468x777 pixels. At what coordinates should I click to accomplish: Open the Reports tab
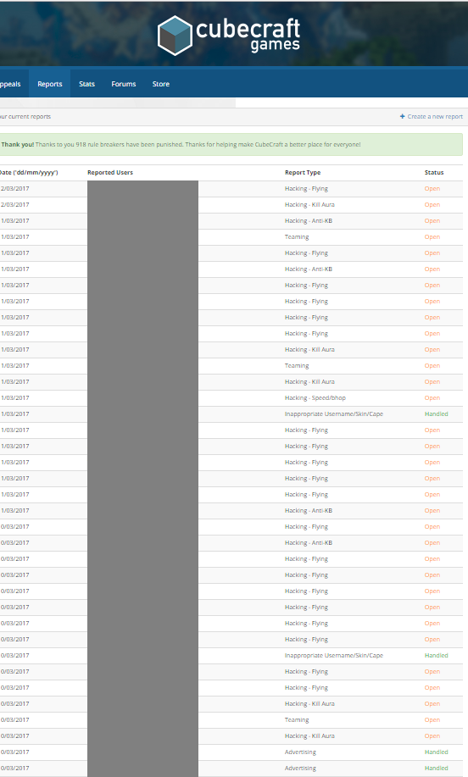point(49,84)
